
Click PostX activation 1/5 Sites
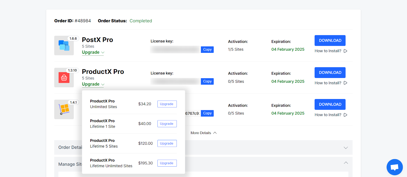tap(236, 49)
